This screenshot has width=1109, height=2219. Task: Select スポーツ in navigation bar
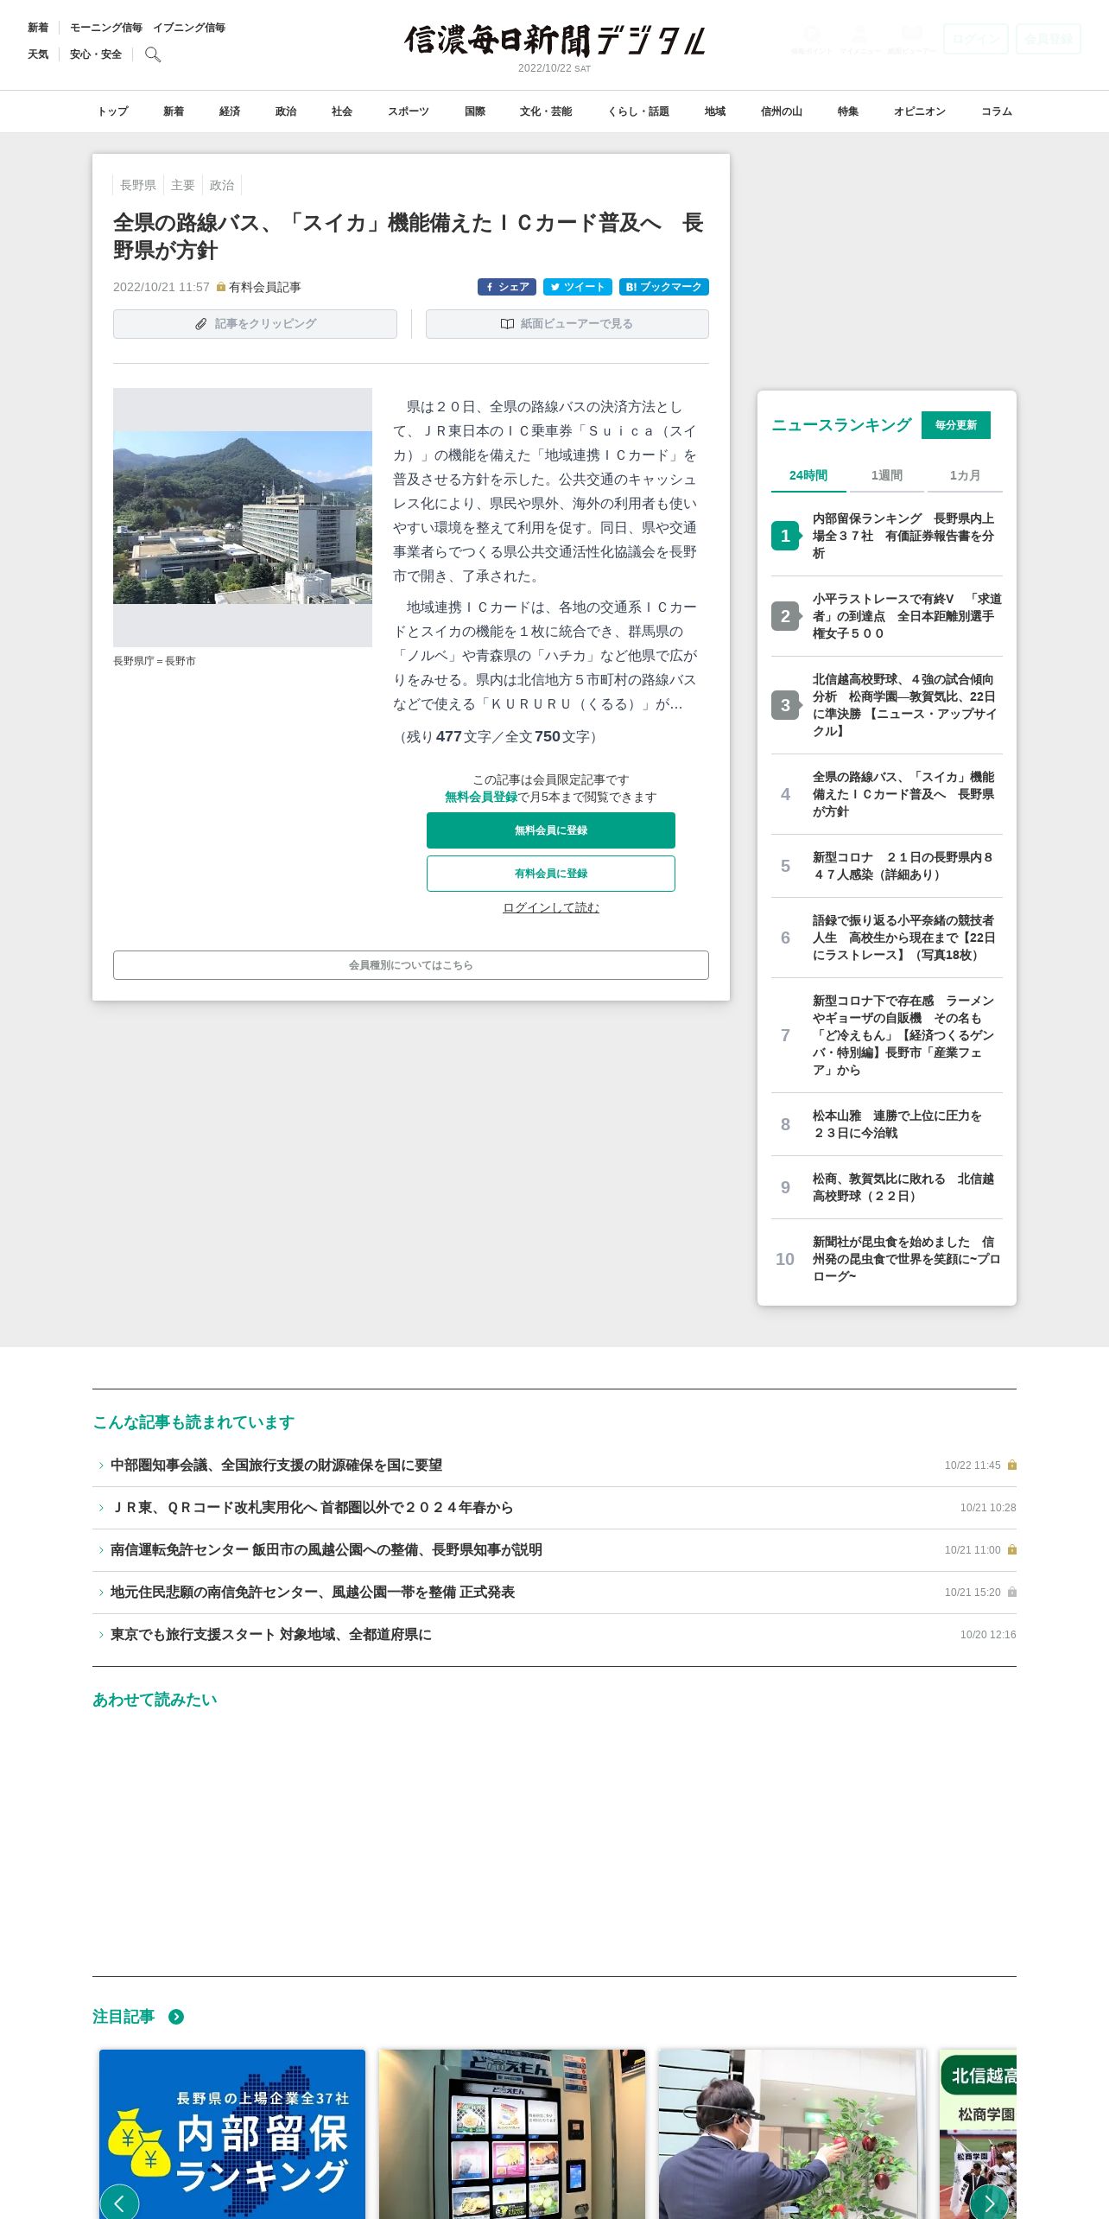tap(409, 111)
